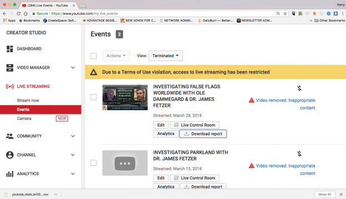Click the Bookmarks star folder in bookmarks bar
The width and height of the screenshot is (346, 199).
[29, 20]
